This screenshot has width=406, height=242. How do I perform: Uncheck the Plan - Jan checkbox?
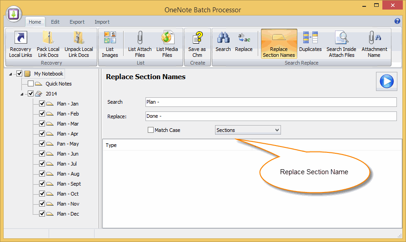[42, 104]
